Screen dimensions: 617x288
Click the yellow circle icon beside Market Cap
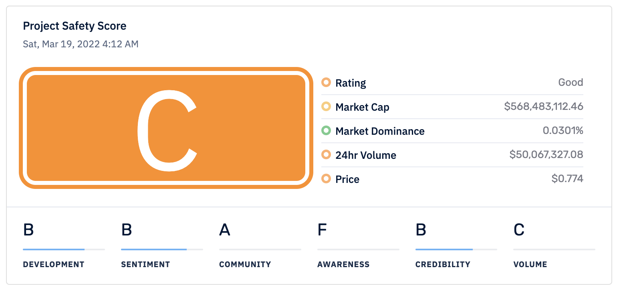point(326,107)
